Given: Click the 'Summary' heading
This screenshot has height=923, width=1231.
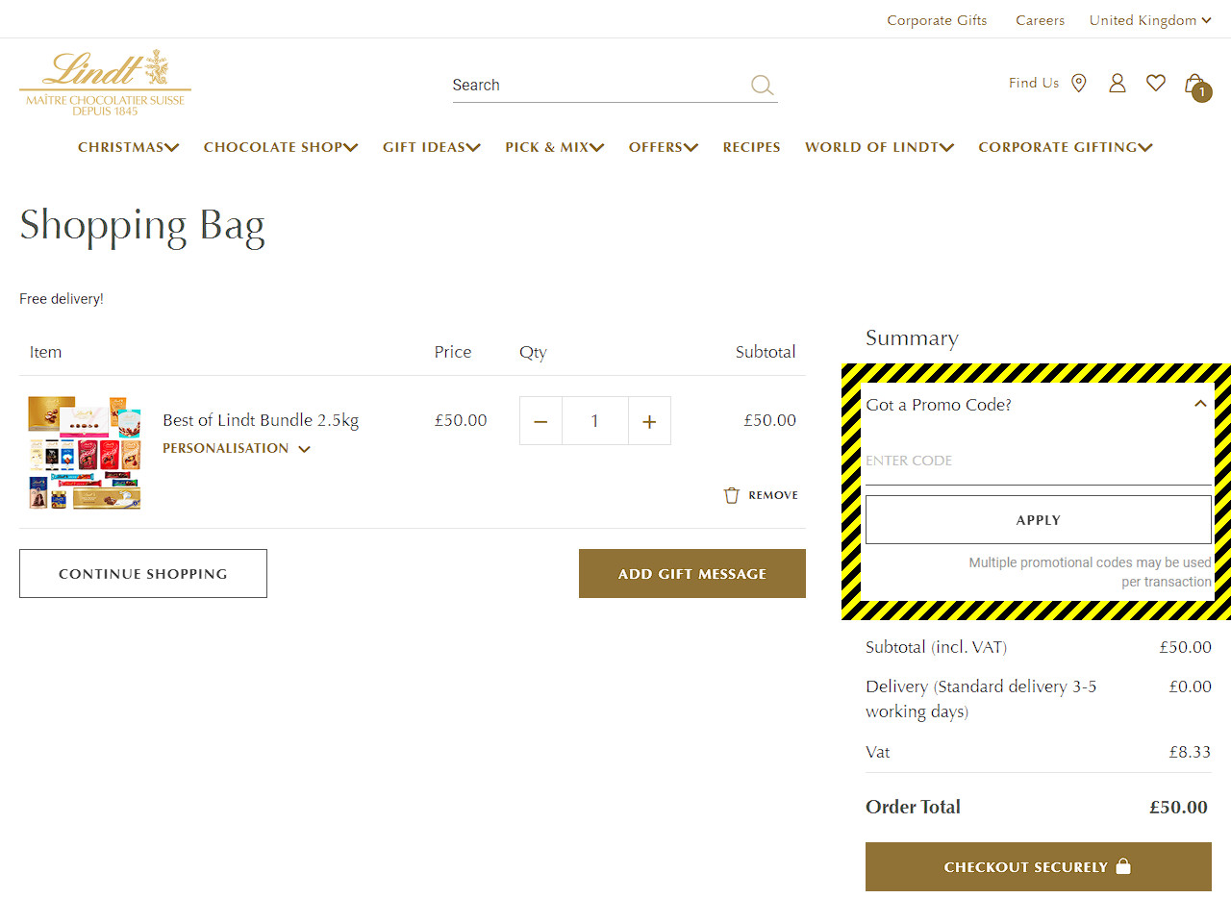Looking at the screenshot, I should coord(912,338).
